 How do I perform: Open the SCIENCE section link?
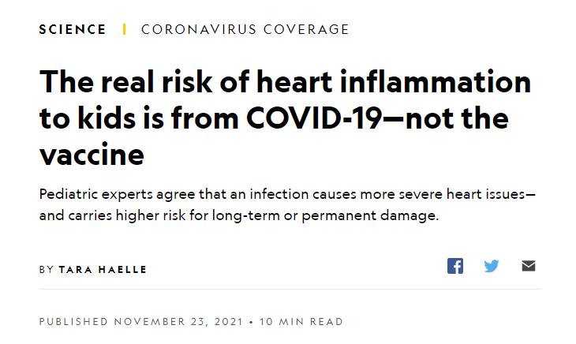[x=73, y=29]
